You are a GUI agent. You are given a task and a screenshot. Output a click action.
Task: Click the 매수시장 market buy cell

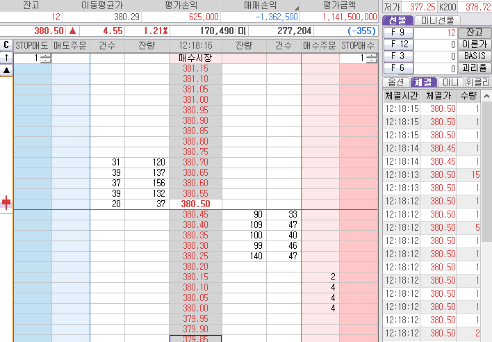tap(195, 58)
